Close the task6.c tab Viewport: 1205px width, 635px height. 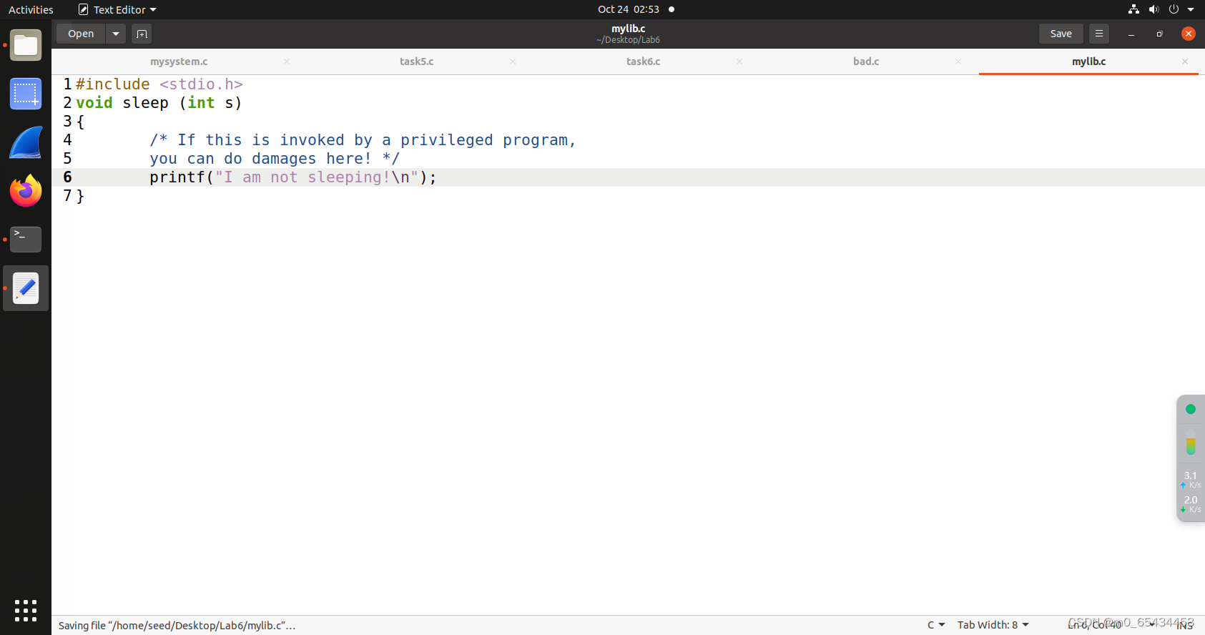click(x=739, y=61)
